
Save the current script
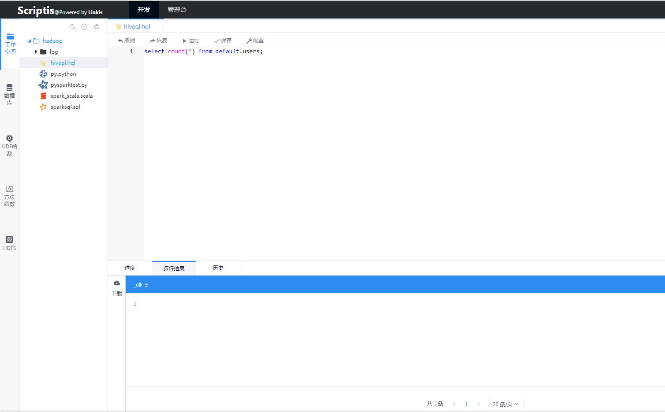coord(223,40)
